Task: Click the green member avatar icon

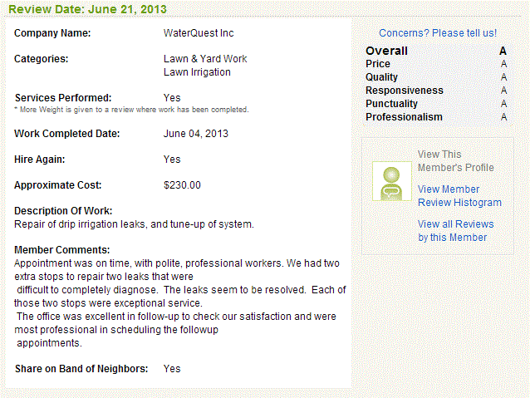Action: point(392,181)
